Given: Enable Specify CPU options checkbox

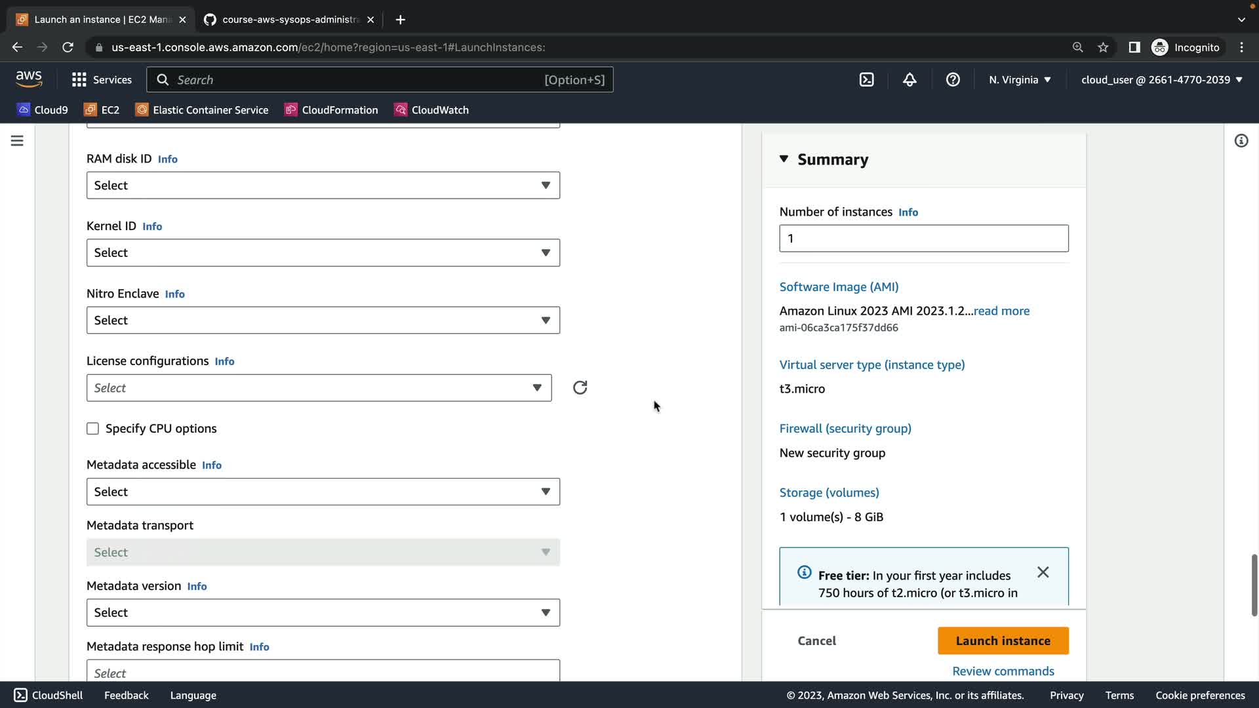Looking at the screenshot, I should [x=92, y=429].
